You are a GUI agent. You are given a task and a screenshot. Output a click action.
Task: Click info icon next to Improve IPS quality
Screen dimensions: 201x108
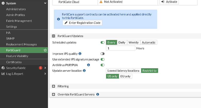(x=80, y=54)
